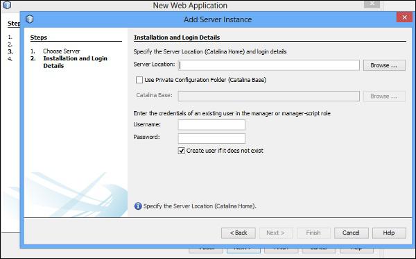Click the Server Location label
The height and width of the screenshot is (259, 416).
pos(154,65)
